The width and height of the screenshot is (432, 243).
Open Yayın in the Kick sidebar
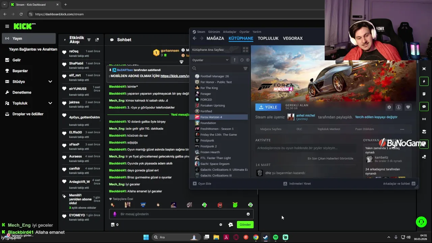pos(28,38)
